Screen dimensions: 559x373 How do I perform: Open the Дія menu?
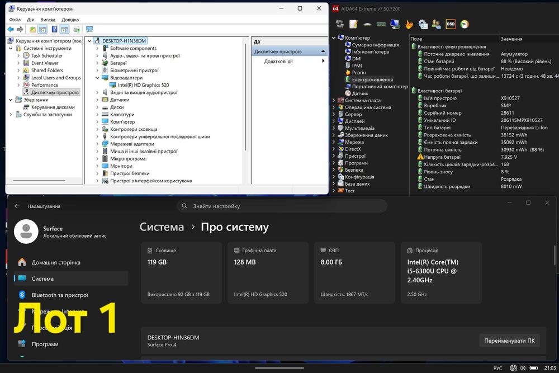(30, 20)
